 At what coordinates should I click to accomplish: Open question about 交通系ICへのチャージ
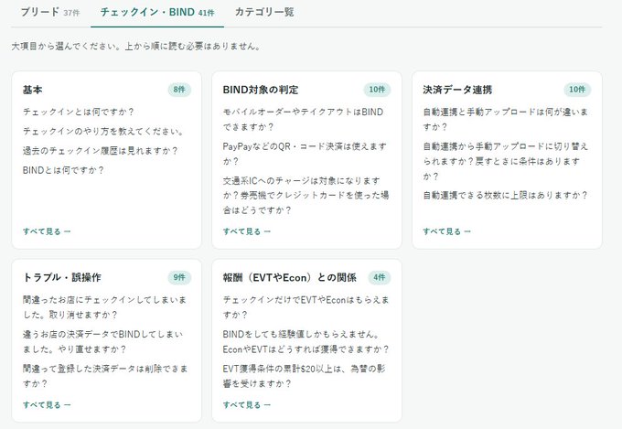pos(306,196)
